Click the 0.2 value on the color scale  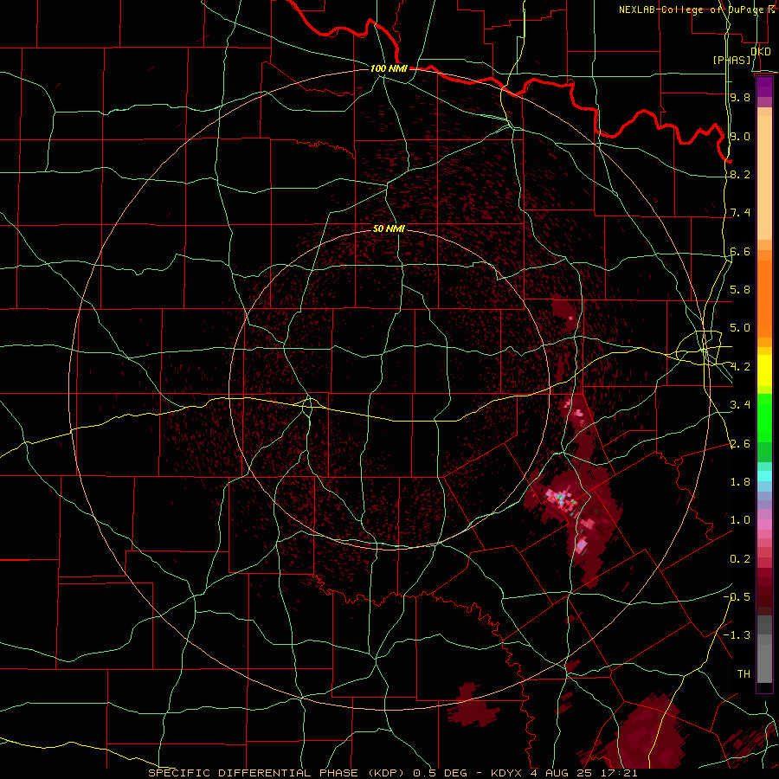tap(740, 559)
